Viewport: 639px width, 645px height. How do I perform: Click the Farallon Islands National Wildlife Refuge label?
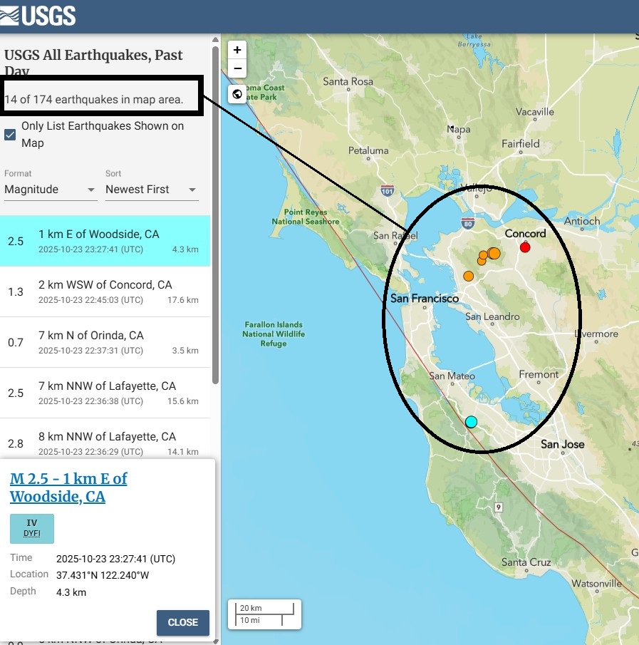274,334
